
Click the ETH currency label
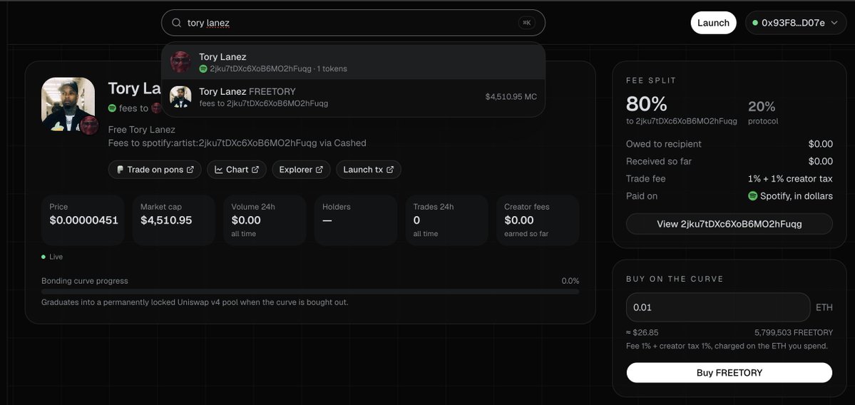pyautogui.click(x=824, y=307)
